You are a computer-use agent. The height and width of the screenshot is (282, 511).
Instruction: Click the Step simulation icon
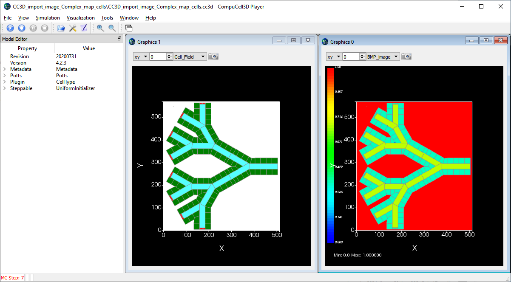(x=22, y=28)
